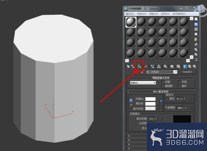This screenshot has height=151, width=207.
Task: Check the 自发光 颜色 checkbox
Action: coord(167,99)
